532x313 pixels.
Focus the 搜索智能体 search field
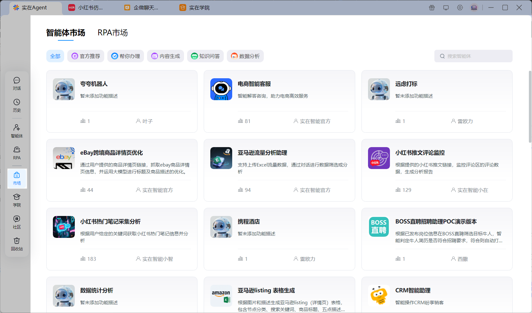473,56
